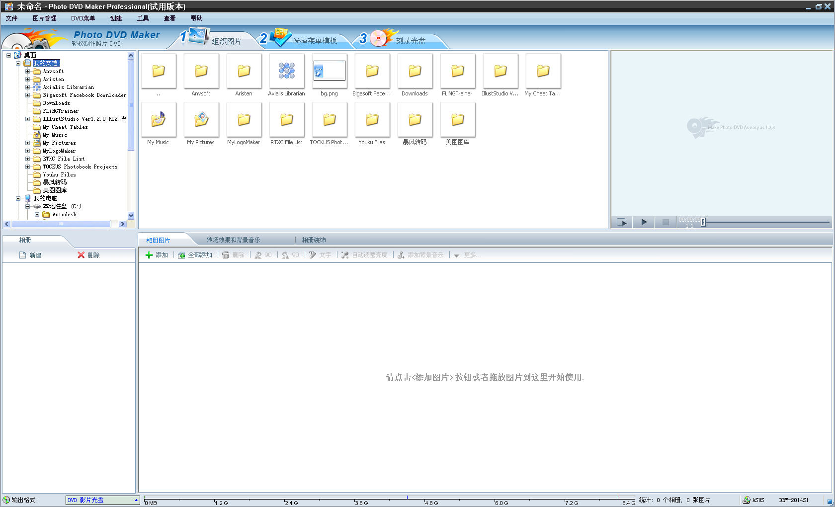
Task: Select the bg.png image thumbnail
Action: point(330,71)
